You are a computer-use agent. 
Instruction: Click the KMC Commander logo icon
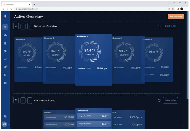(5, 16)
